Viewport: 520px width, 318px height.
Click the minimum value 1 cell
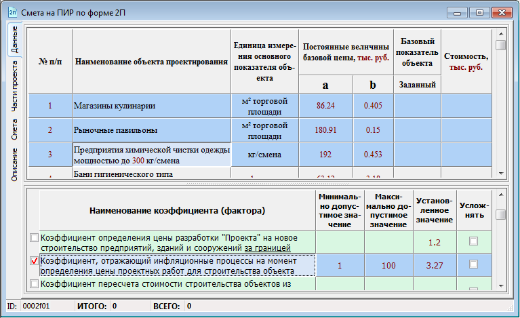coord(340,265)
